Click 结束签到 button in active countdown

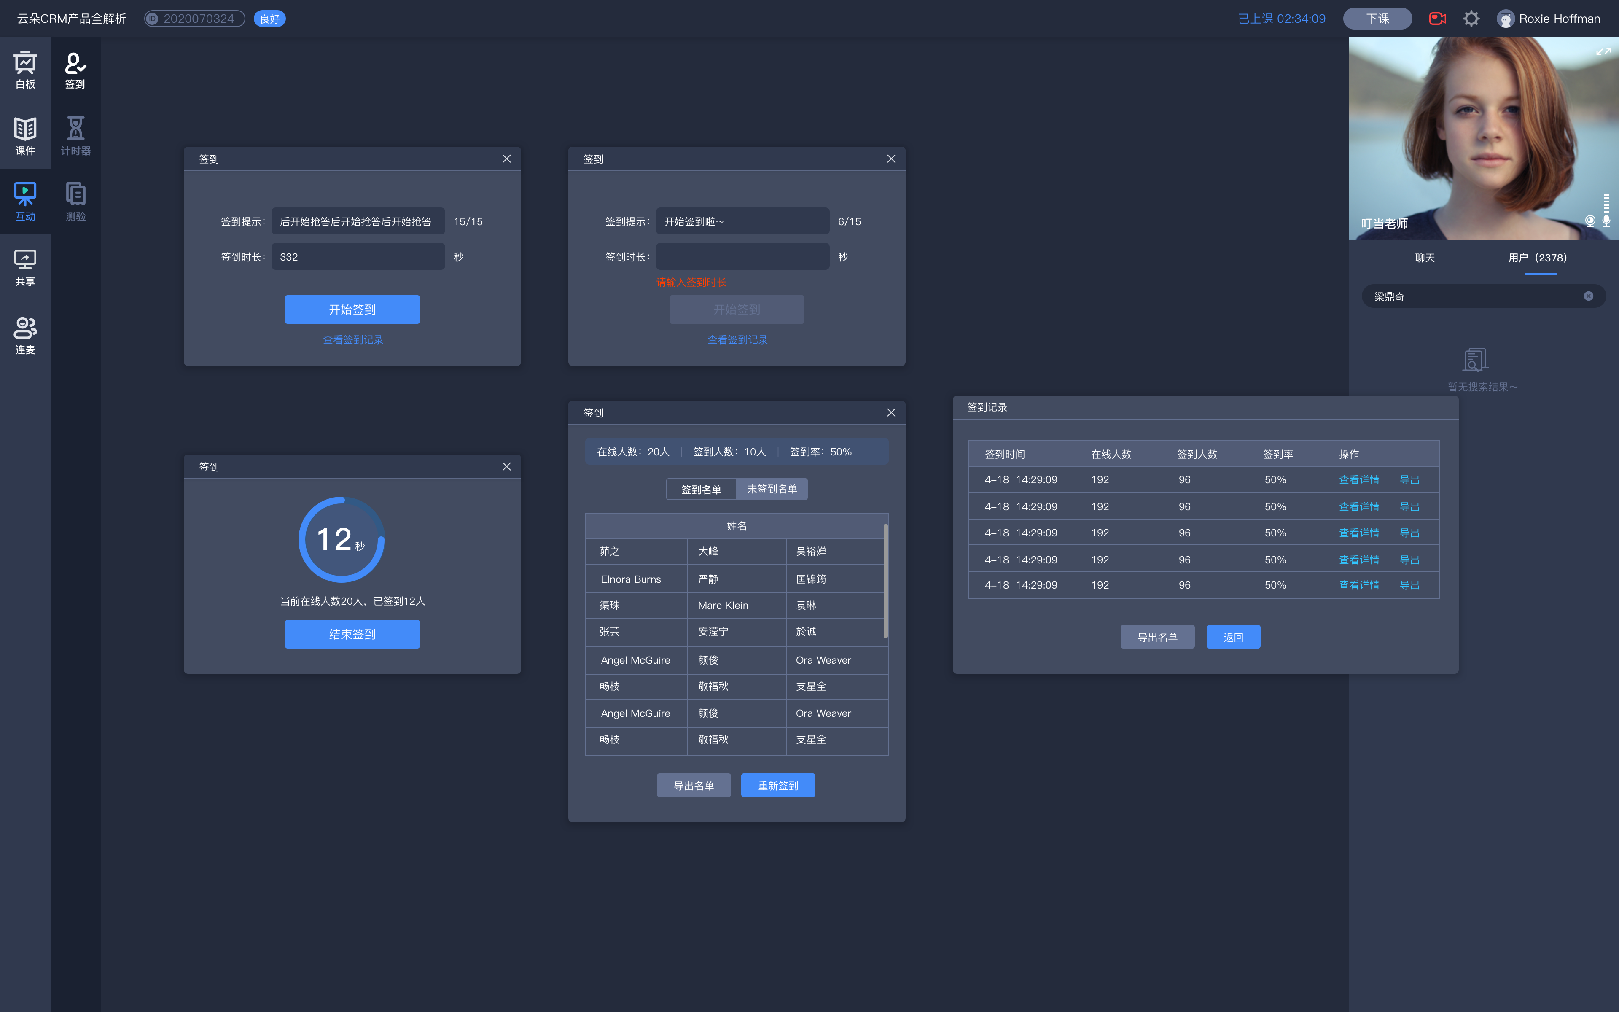[352, 633]
